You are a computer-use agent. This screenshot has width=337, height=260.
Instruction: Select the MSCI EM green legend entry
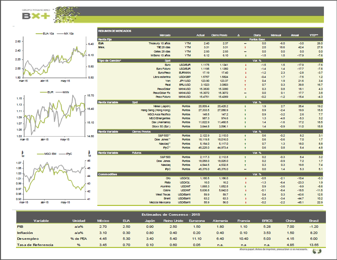click(47, 154)
